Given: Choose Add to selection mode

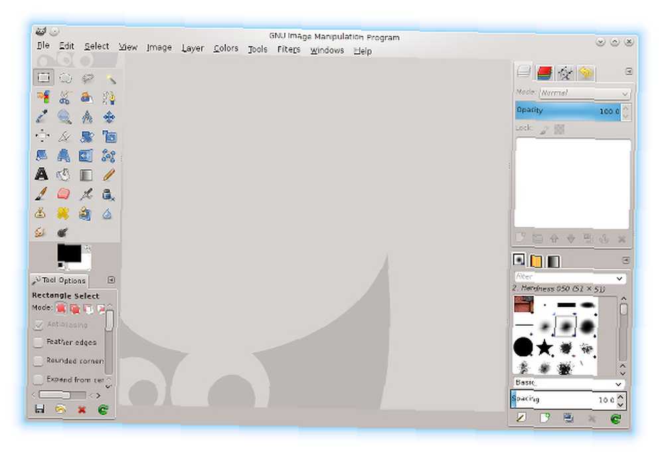Looking at the screenshot, I should [75, 308].
